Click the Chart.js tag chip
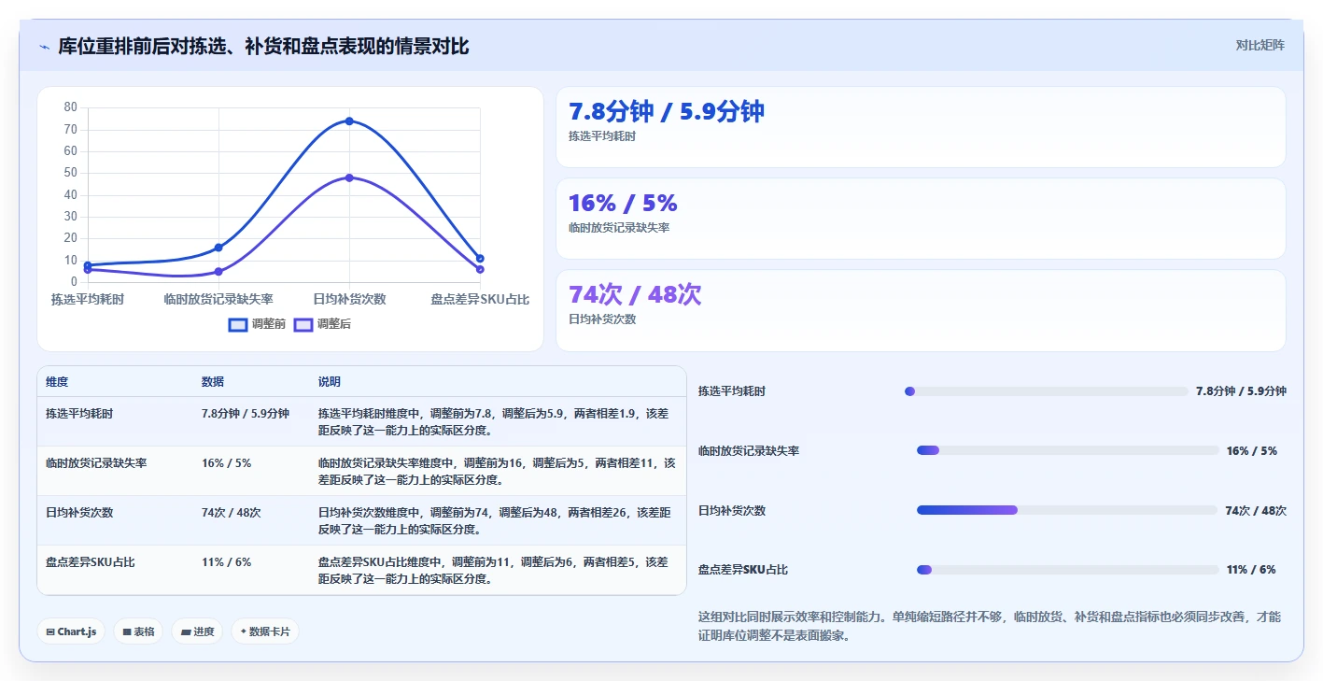Screen dimensions: 1323x681 tap(71, 631)
